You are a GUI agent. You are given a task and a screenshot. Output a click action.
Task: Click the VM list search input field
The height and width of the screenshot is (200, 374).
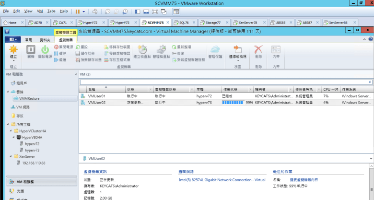(x=225, y=82)
